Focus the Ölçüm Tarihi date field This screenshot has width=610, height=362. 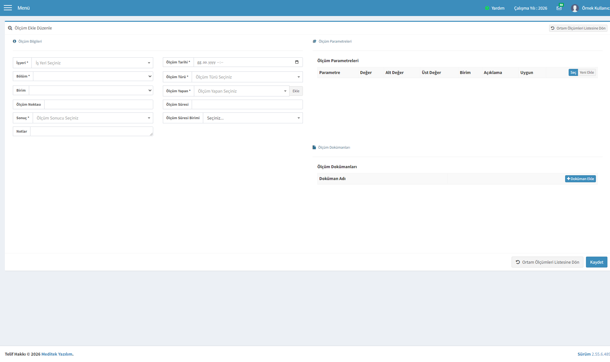tap(248, 62)
